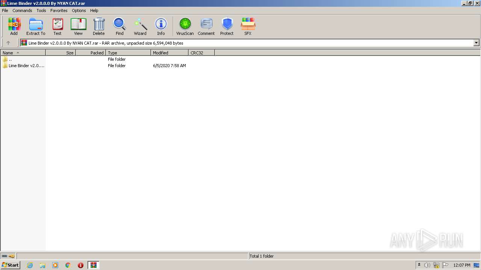Viewport: 481px width, 270px height.
Task: Sort by Type column header
Action: click(x=128, y=53)
